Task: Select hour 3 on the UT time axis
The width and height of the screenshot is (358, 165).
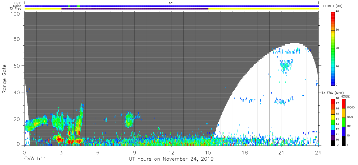Action: (x=61, y=152)
